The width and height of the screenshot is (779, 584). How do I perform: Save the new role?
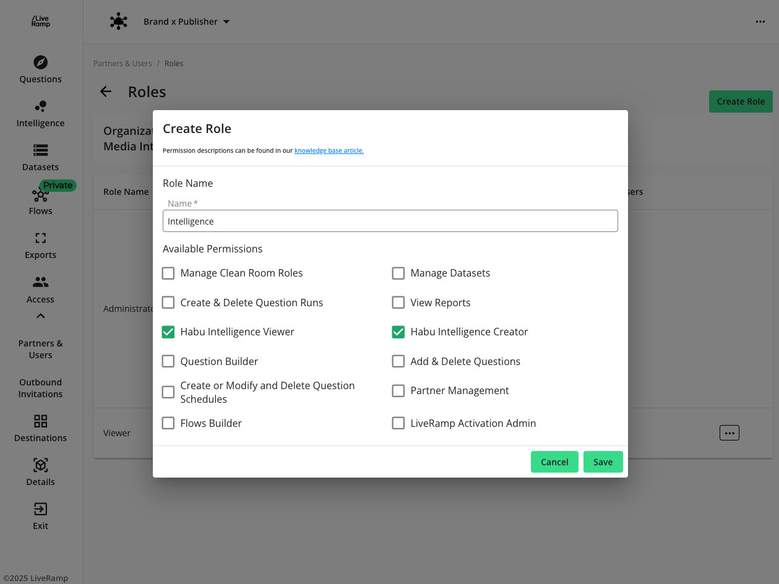(603, 462)
